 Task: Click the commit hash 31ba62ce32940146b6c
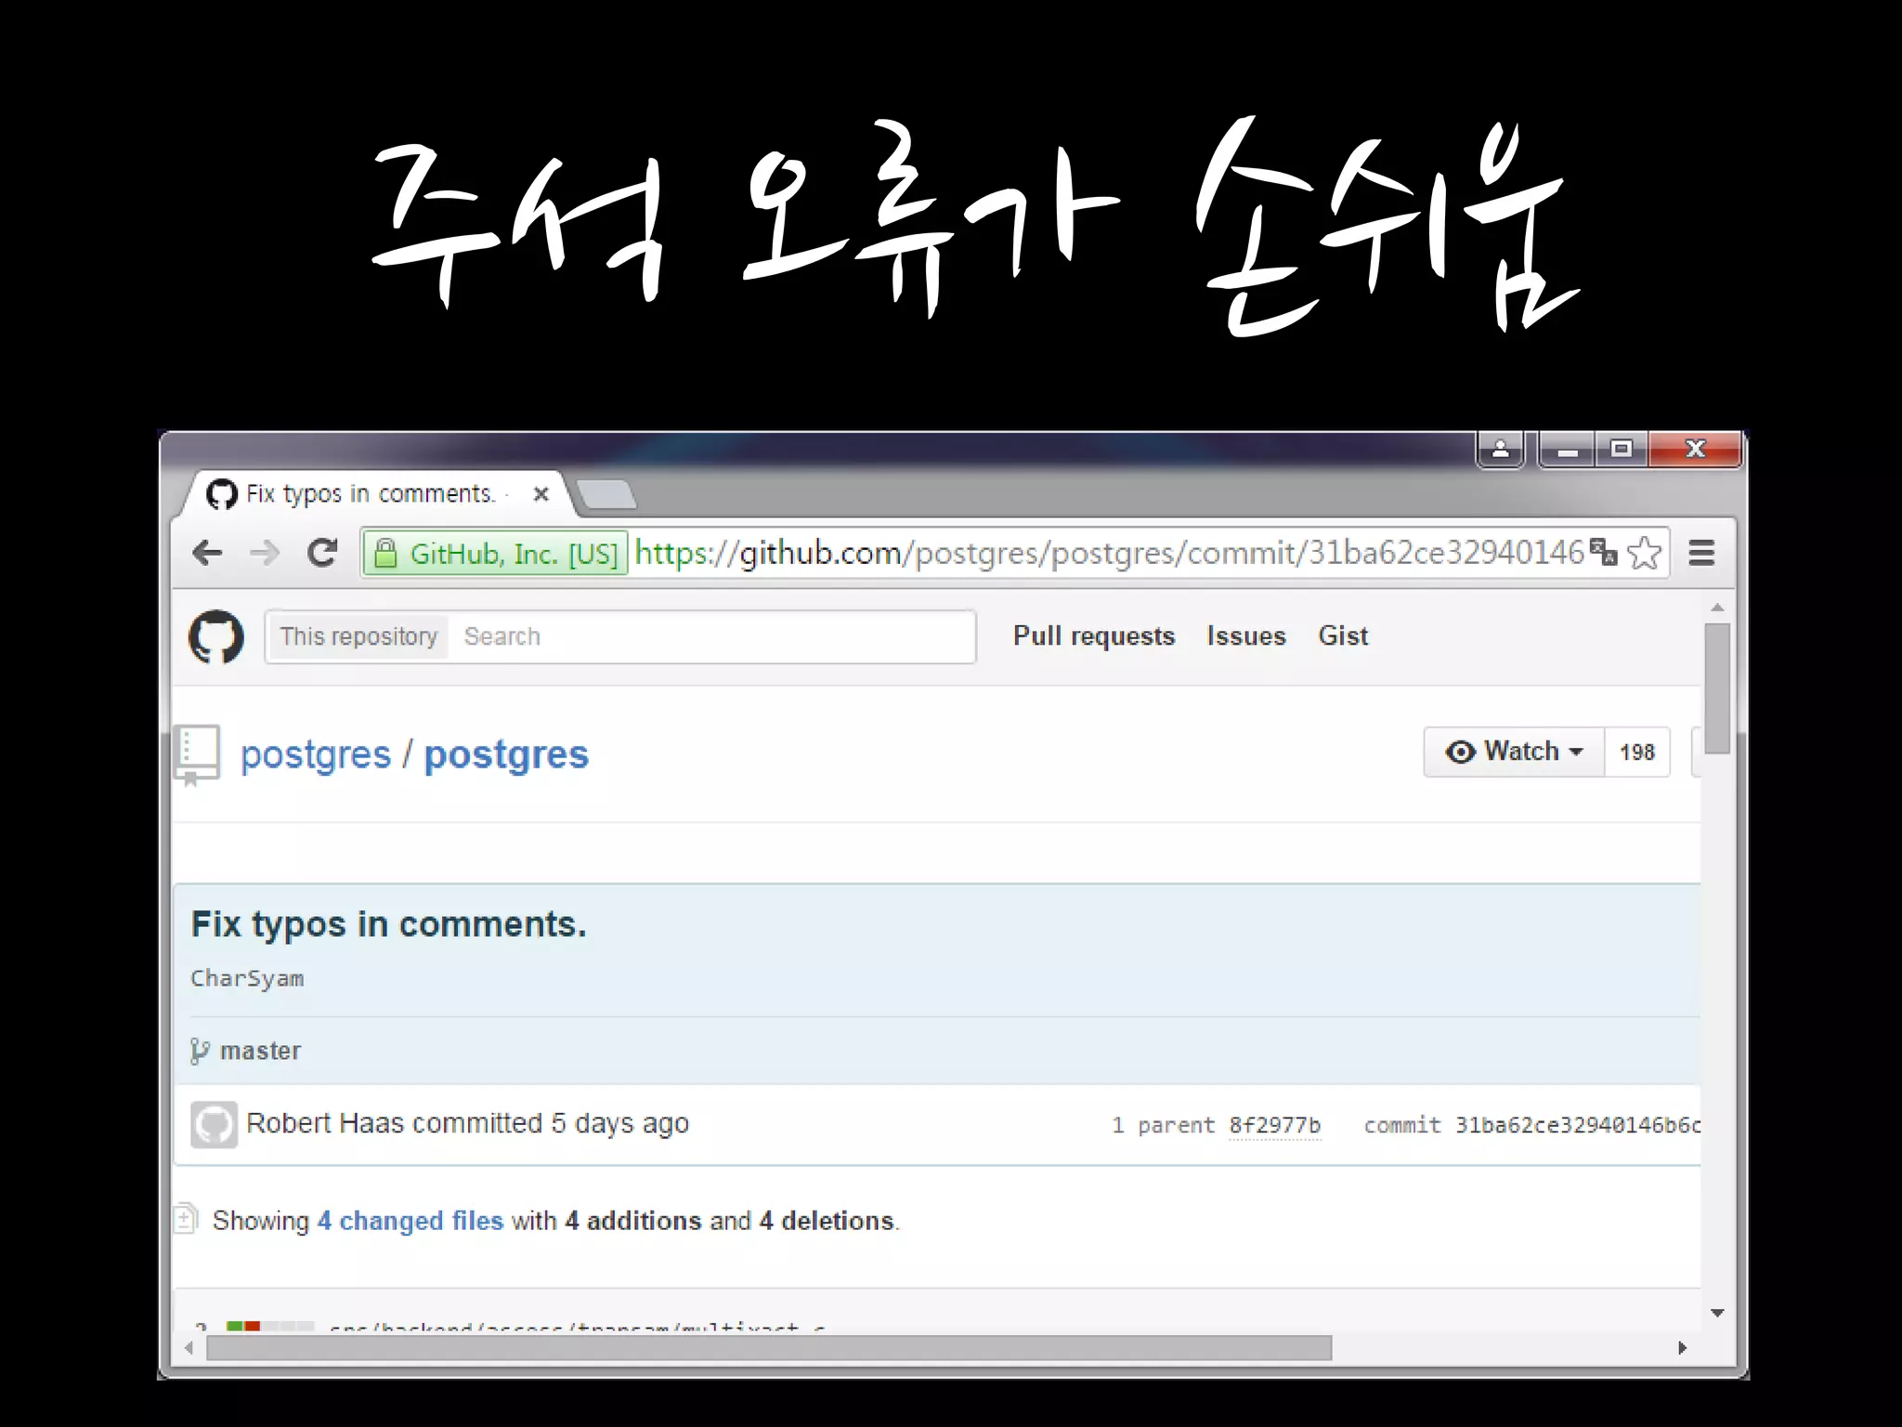click(x=1578, y=1125)
